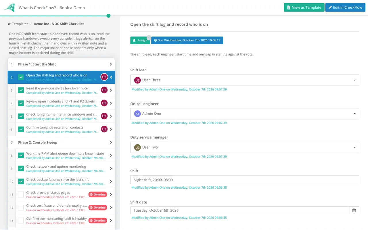Click the green checklist progress bar
The height and width of the screenshot is (230, 368).
(55, 16)
